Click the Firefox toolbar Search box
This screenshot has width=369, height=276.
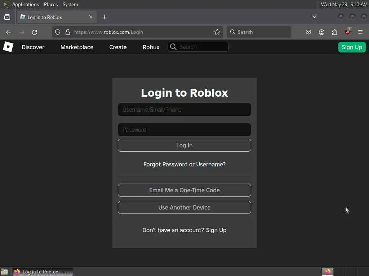tap(259, 32)
